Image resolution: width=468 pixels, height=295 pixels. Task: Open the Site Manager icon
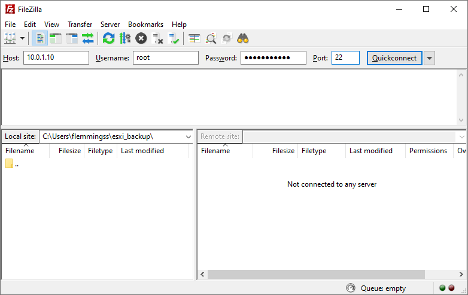(10, 38)
